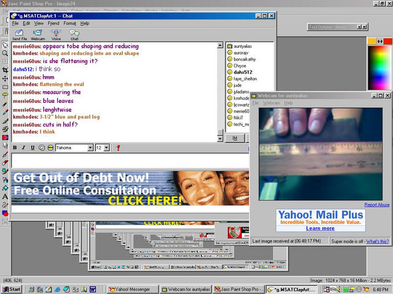
Task: Click the chat scrollbar down arrow
Action: [x=220, y=139]
